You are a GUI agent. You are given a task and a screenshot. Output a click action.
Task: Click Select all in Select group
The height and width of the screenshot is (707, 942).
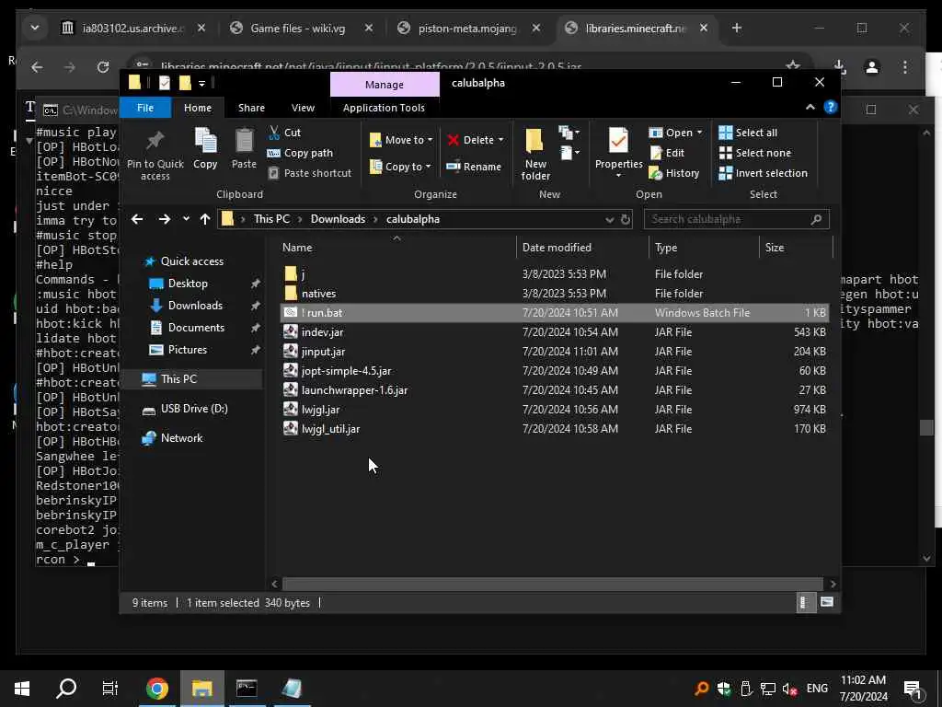(x=748, y=133)
